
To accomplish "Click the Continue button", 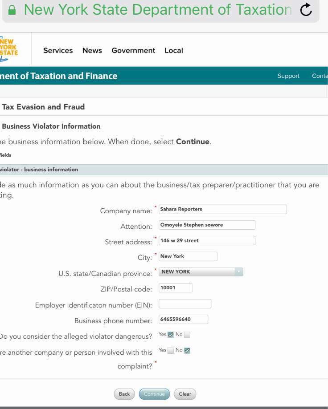I will 154,394.
